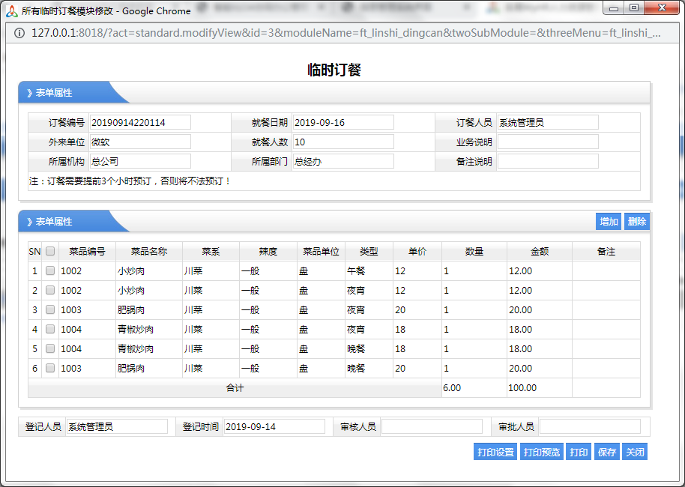The width and height of the screenshot is (685, 487).
Task: Collapse the first 表单属性 section header
Action: pyautogui.click(x=49, y=93)
